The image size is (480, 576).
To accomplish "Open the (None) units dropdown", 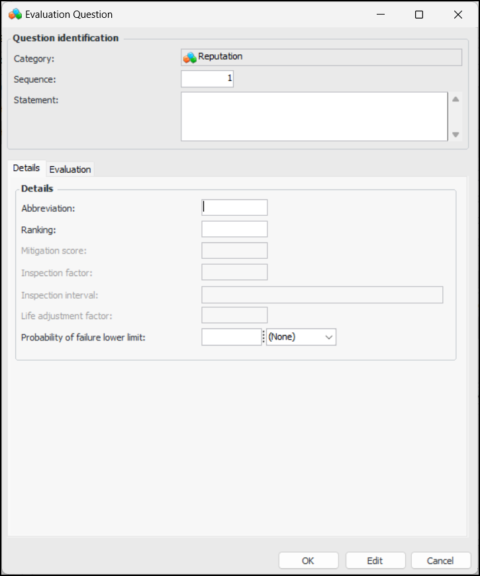I will point(301,337).
